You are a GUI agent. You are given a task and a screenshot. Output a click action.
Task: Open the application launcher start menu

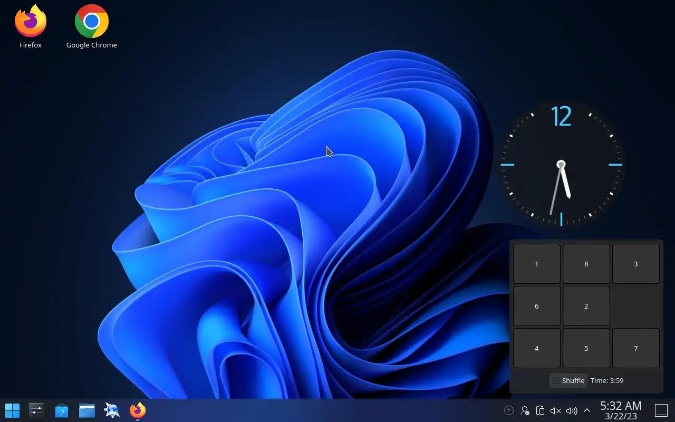(12, 410)
